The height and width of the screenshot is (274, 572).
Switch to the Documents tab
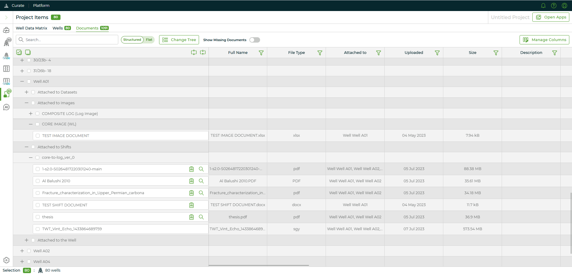click(92, 28)
